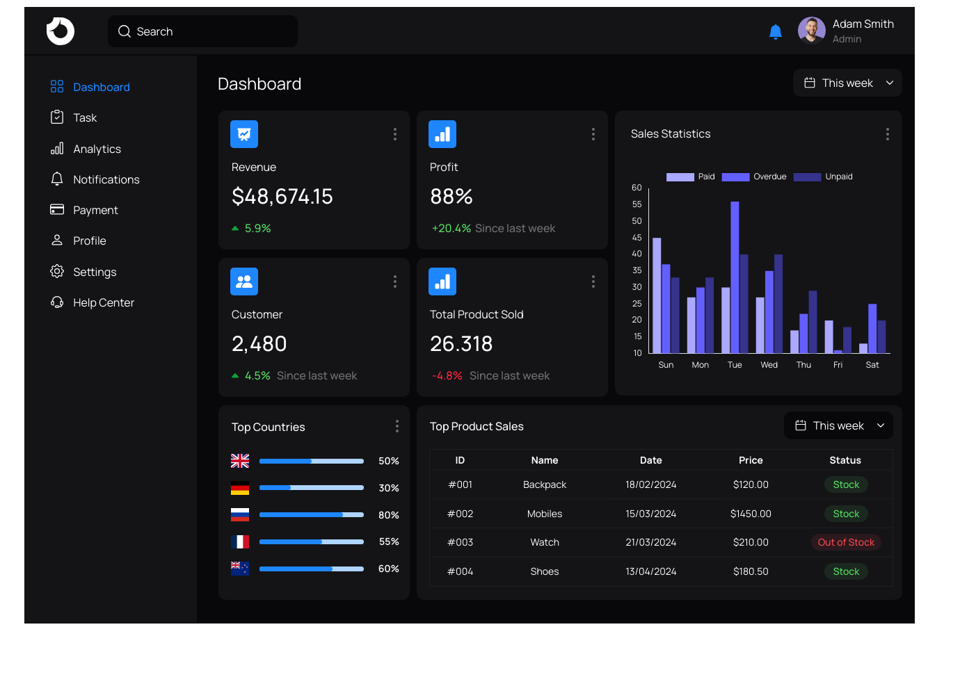
Task: Open the Total Product Sold card menu
Action: (x=593, y=282)
